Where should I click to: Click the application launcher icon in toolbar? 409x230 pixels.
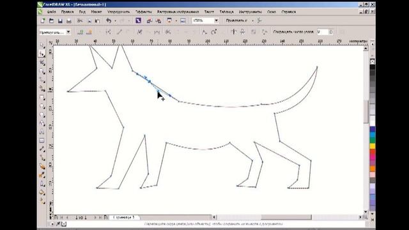(169, 20)
